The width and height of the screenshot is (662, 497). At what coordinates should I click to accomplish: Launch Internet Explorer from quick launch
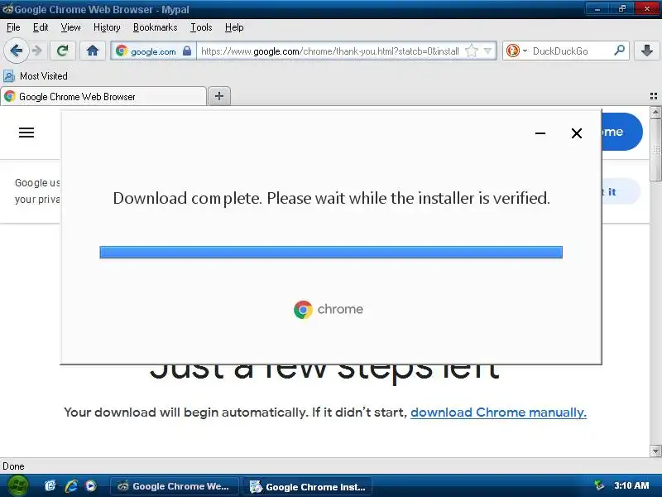[x=70, y=486]
